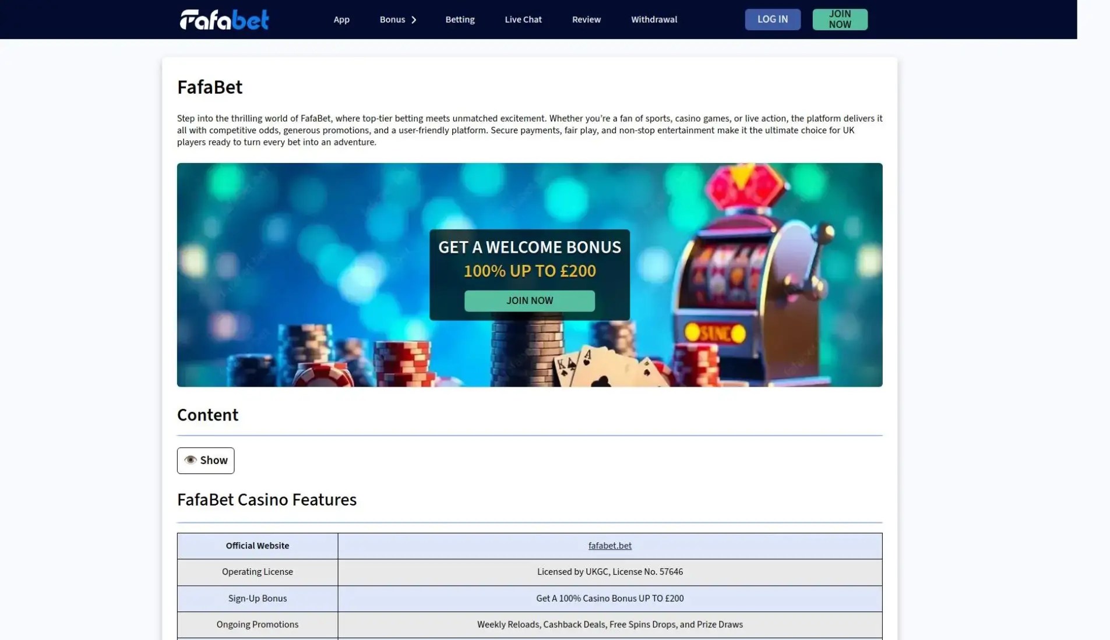This screenshot has height=640, width=1110.
Task: Click the Official Website table cell
Action: coord(258,546)
